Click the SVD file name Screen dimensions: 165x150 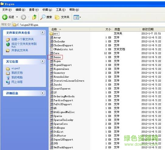click(56, 143)
